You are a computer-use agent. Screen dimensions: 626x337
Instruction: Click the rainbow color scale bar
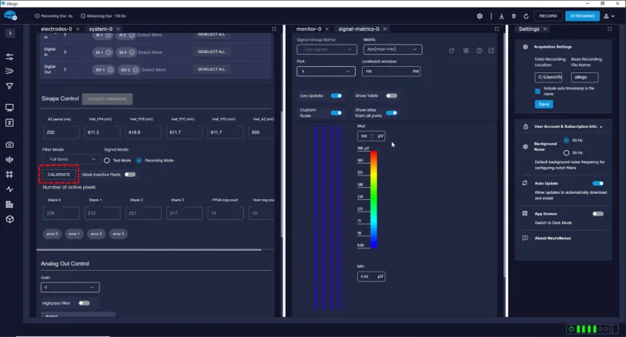click(373, 199)
